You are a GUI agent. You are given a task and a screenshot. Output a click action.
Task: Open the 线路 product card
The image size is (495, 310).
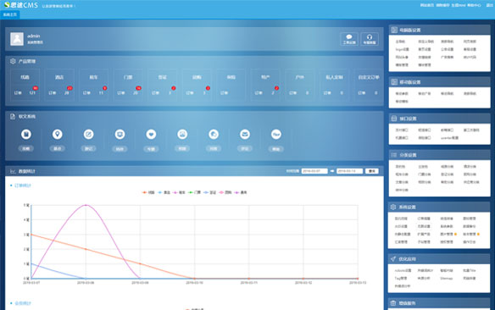coord(25,85)
